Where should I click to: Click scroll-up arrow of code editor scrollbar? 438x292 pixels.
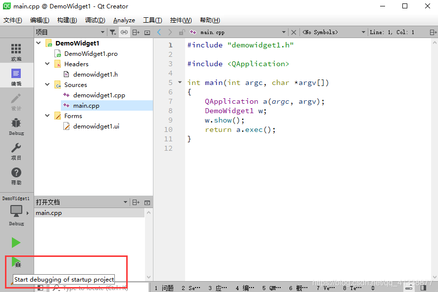435,42
